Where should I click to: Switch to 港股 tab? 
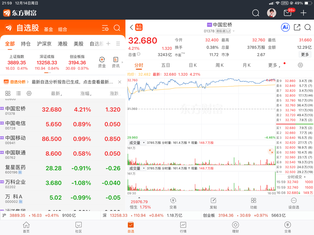tap(63, 44)
